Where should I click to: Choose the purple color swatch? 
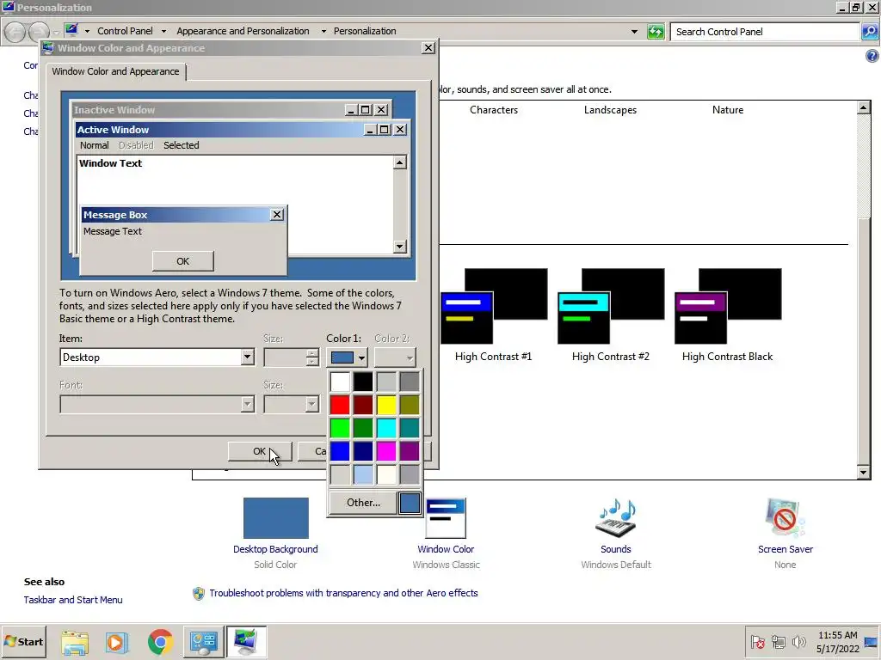[x=410, y=450]
